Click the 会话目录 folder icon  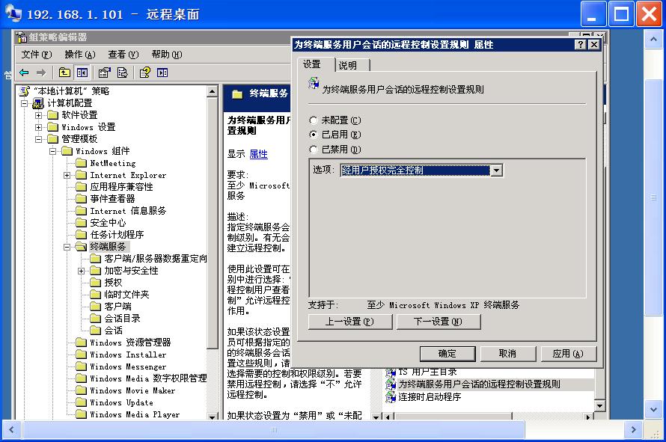tap(96, 318)
